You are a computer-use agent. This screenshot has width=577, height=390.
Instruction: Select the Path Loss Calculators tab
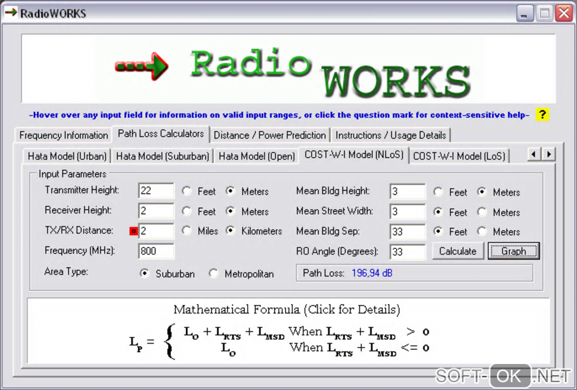tap(161, 134)
